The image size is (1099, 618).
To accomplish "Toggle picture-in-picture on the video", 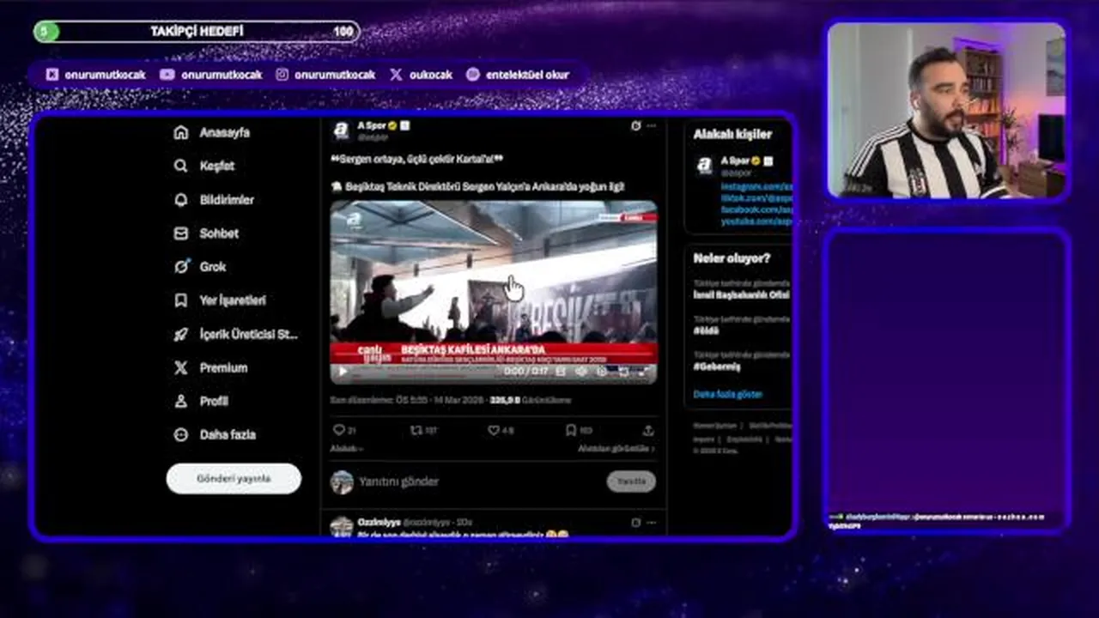I will [623, 372].
